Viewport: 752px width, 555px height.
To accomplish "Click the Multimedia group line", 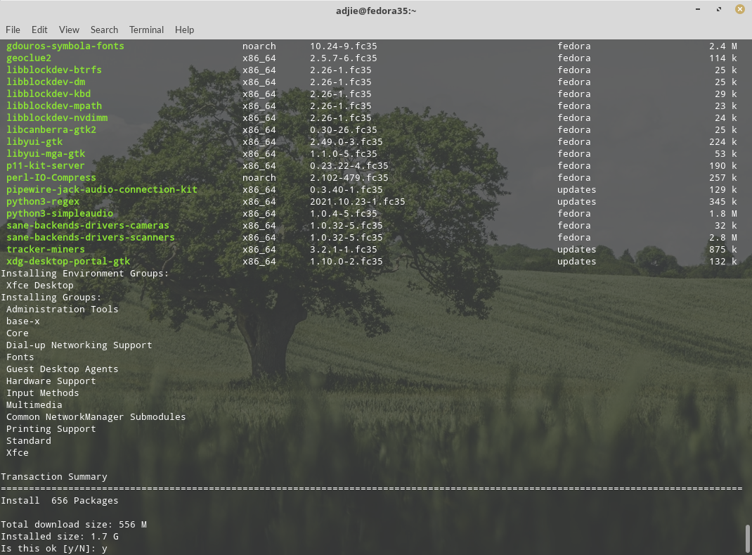I will pos(34,405).
